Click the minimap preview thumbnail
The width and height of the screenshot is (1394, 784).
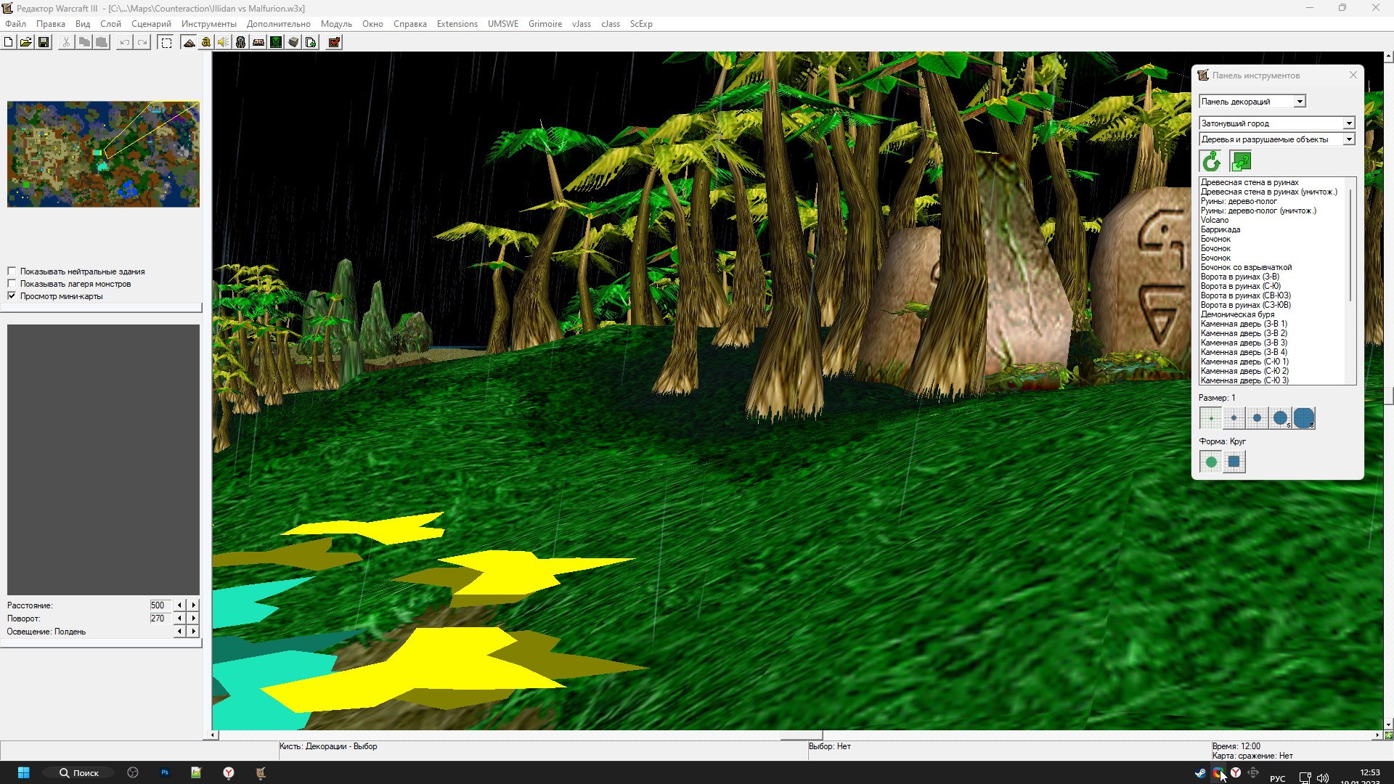tap(103, 154)
